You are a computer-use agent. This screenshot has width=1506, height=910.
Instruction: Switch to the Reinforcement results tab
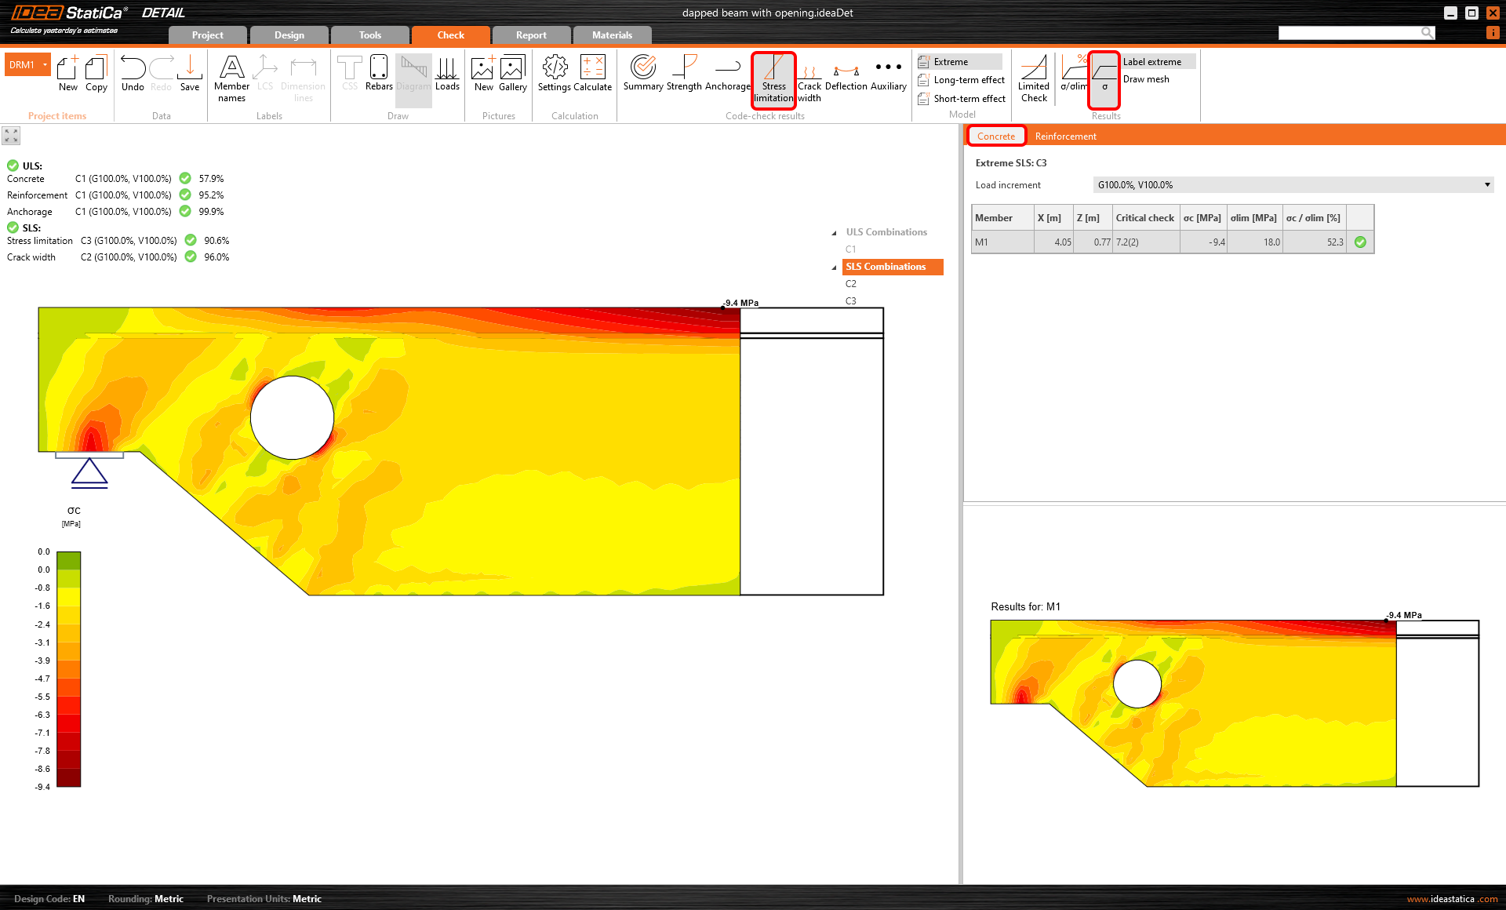click(x=1065, y=136)
